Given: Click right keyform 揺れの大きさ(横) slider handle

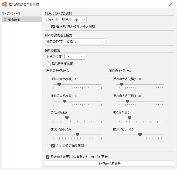Looking at the screenshot, I should point(122,84).
